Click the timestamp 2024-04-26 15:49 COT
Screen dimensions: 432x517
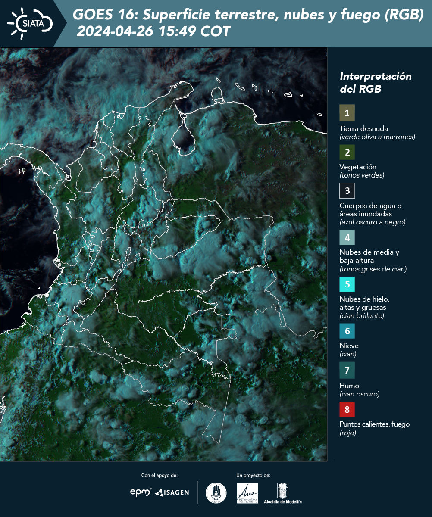[x=154, y=31]
